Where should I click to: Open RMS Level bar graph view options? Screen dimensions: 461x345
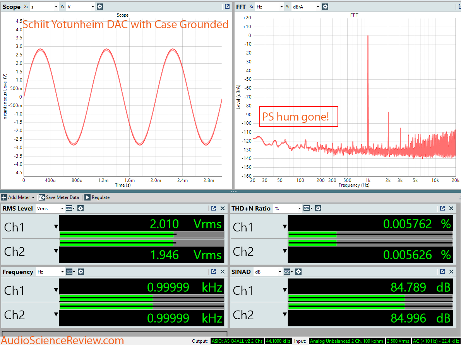[x=70, y=208]
